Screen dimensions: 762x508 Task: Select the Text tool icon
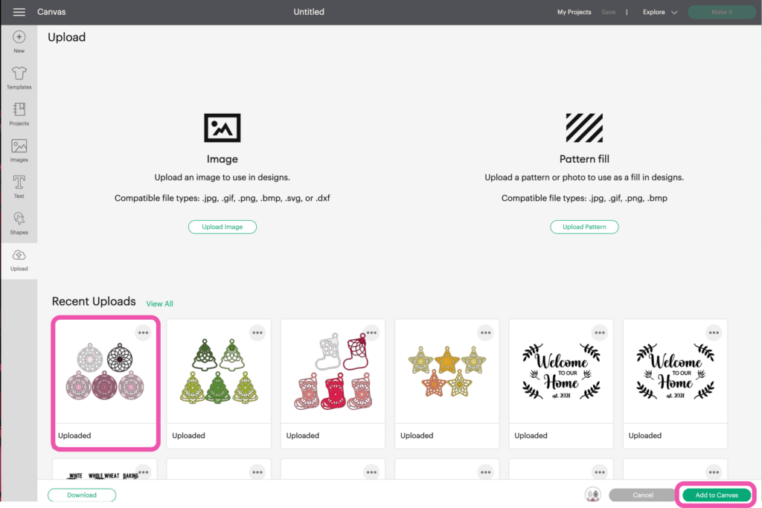click(19, 183)
